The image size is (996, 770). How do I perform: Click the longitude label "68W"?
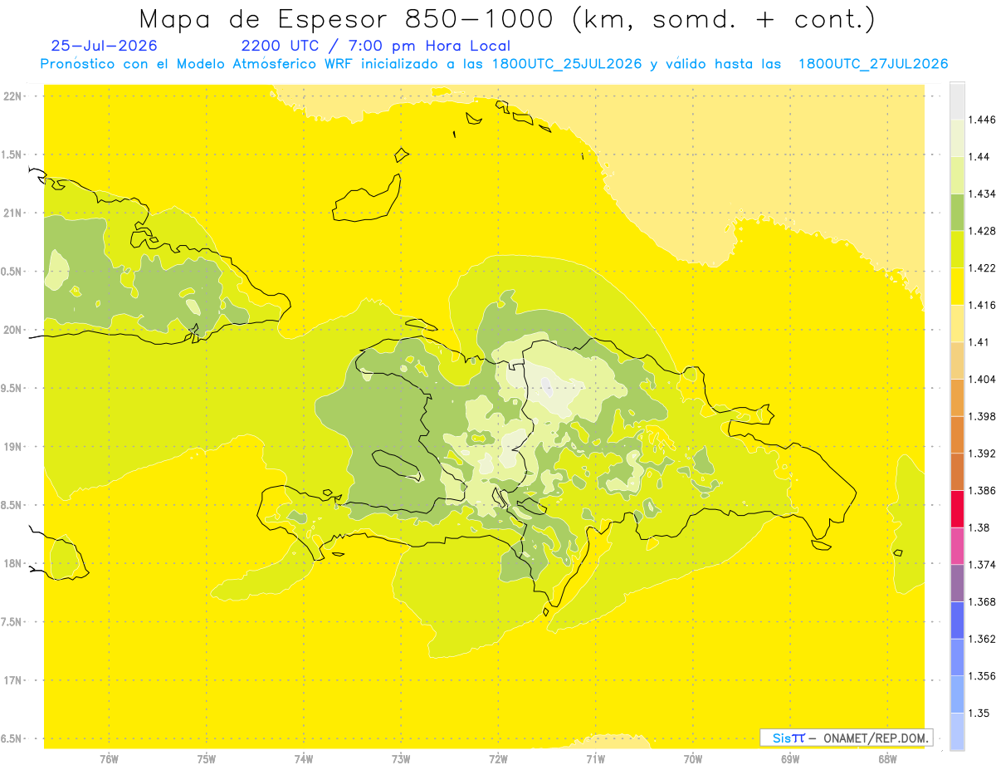(x=887, y=759)
